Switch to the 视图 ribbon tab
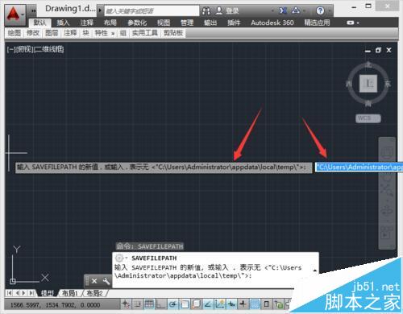403x314 pixels. click(x=164, y=23)
